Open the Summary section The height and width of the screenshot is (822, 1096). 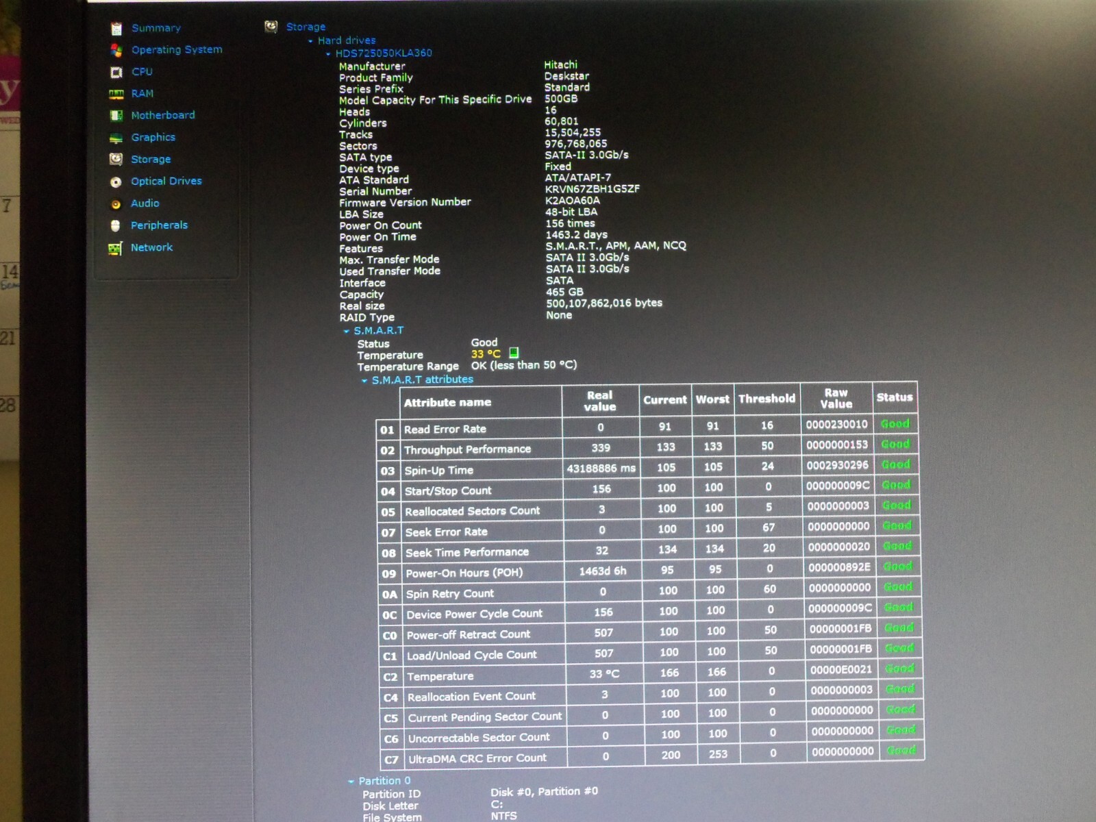click(156, 28)
